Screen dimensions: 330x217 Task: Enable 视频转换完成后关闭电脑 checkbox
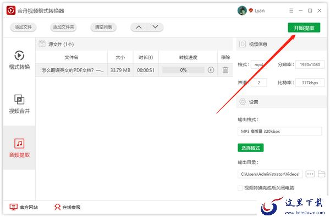coord(240,188)
